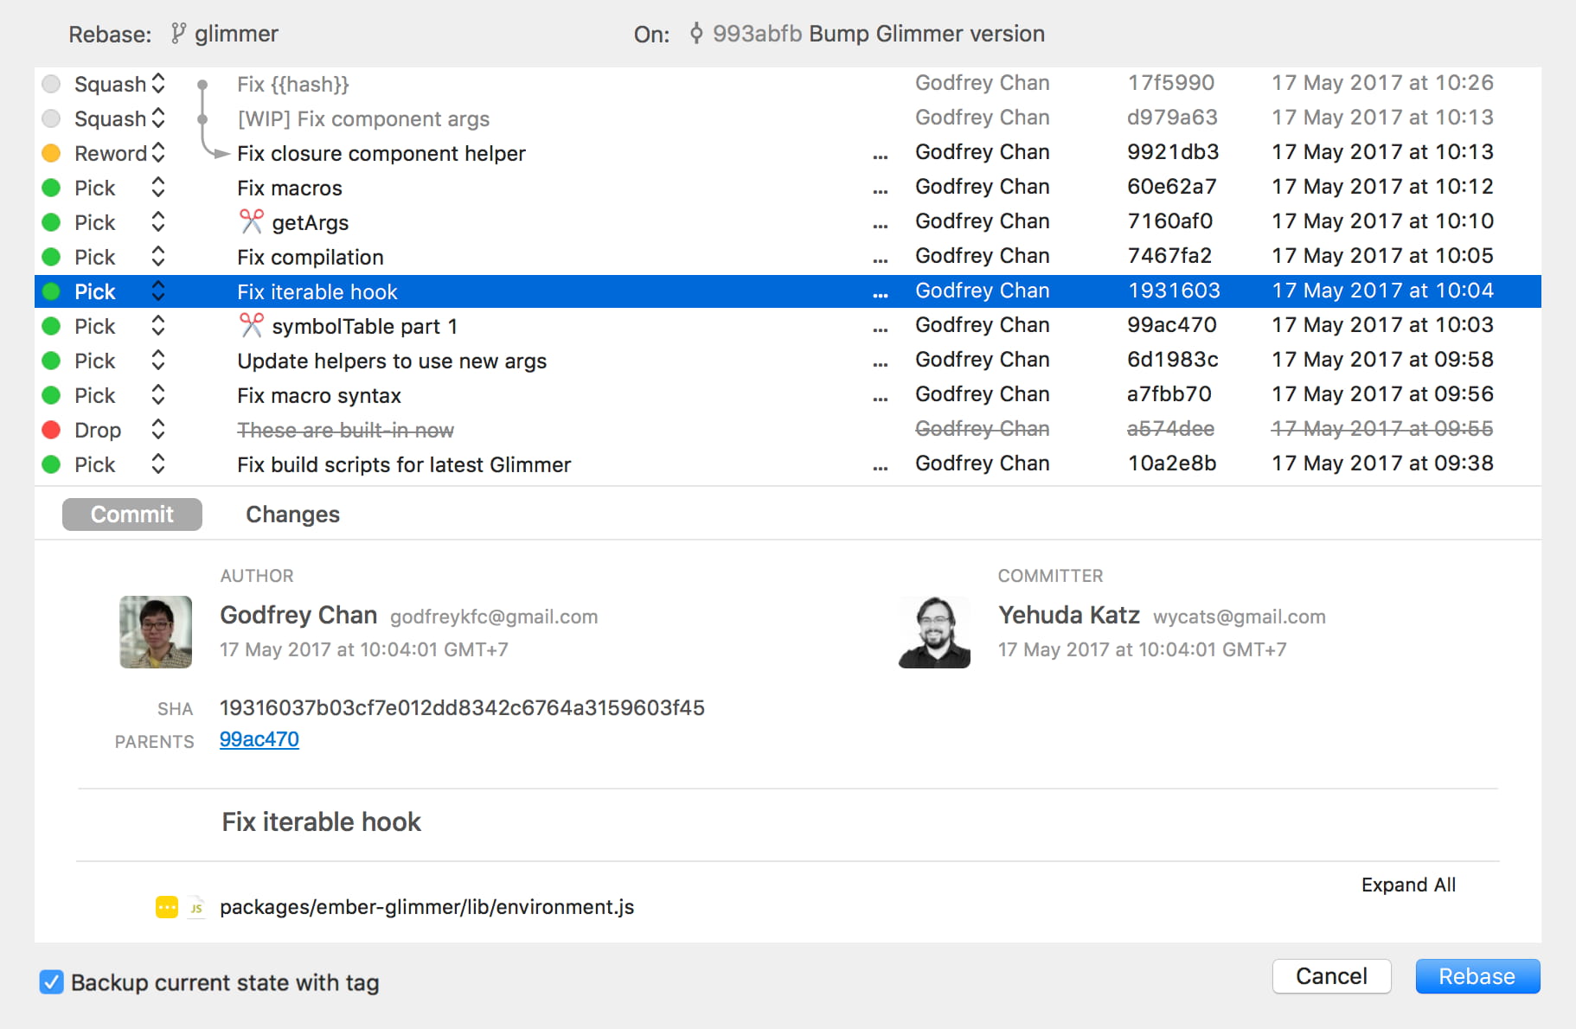1576x1029 pixels.
Task: Open parent commit link 99ac470
Action: pos(259,740)
